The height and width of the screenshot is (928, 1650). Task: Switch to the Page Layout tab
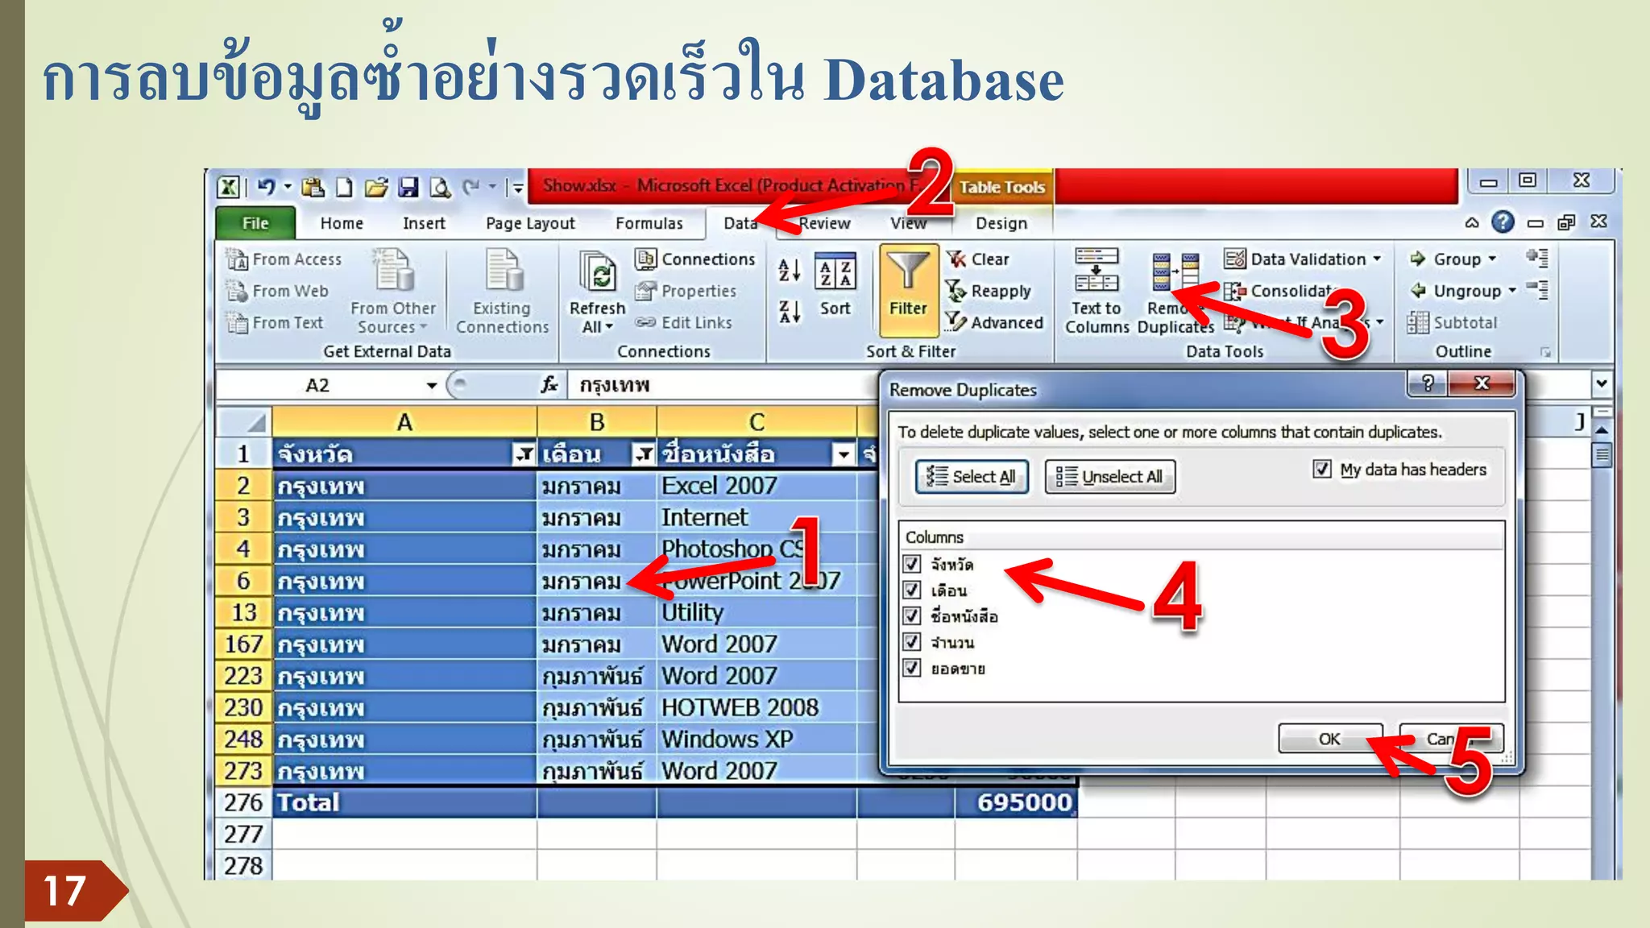point(530,223)
